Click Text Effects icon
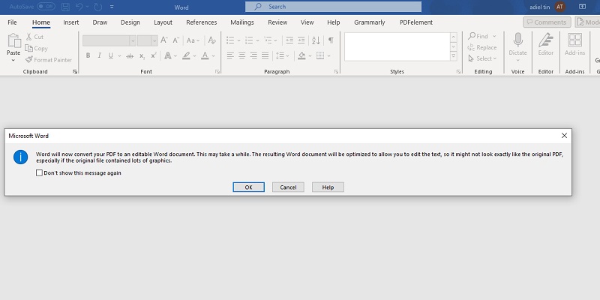The height and width of the screenshot is (300, 600). click(x=167, y=55)
